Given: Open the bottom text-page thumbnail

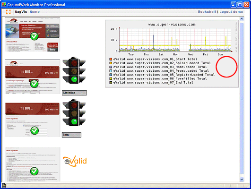Looking at the screenshot, I should coord(33,164).
